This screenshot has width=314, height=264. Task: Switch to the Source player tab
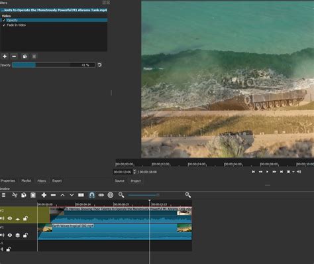(119, 180)
